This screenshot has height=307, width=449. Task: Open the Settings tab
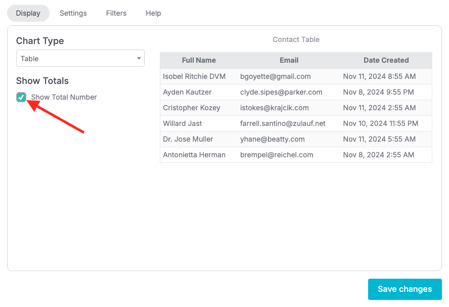pos(73,13)
